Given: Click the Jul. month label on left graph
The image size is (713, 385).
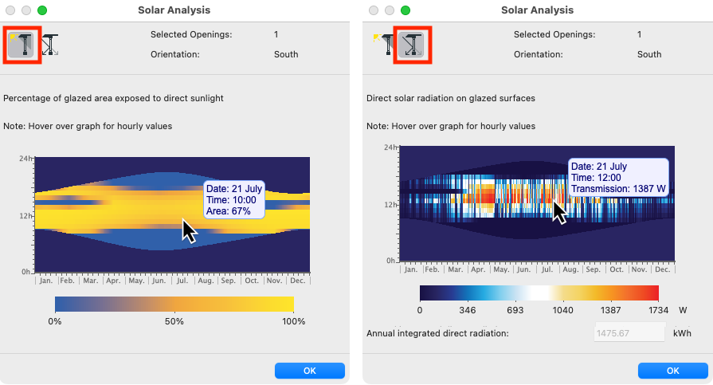Looking at the screenshot, I should [x=182, y=281].
